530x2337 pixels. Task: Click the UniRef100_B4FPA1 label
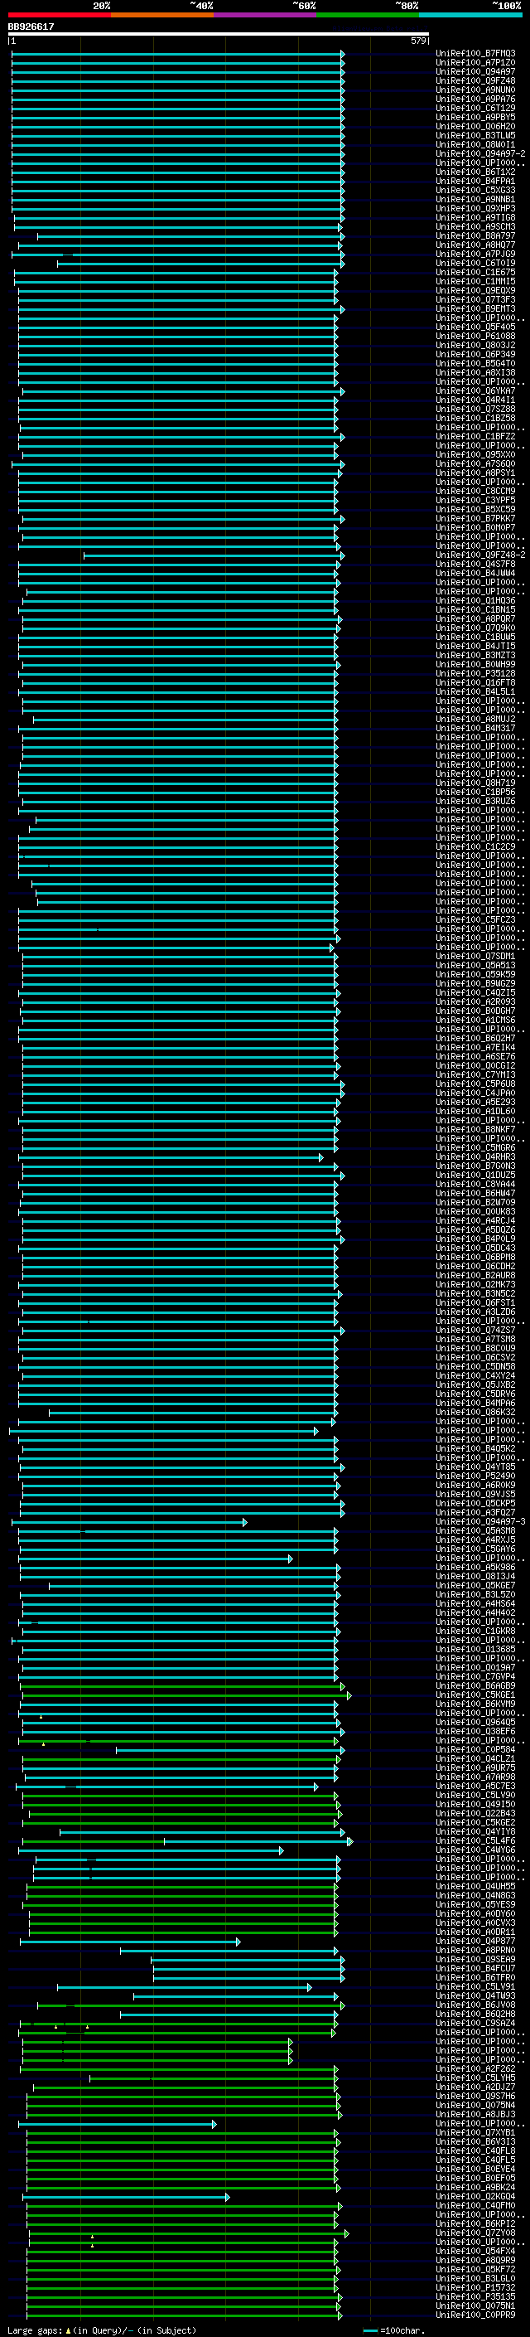click(475, 181)
